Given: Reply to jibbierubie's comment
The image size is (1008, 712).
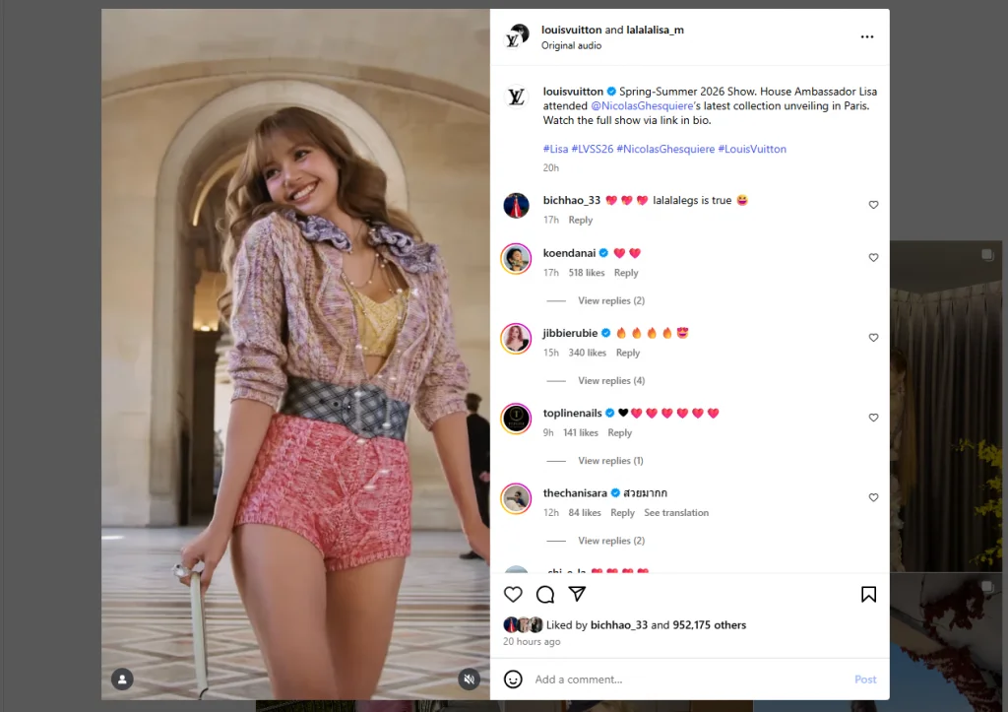Looking at the screenshot, I should (x=627, y=353).
